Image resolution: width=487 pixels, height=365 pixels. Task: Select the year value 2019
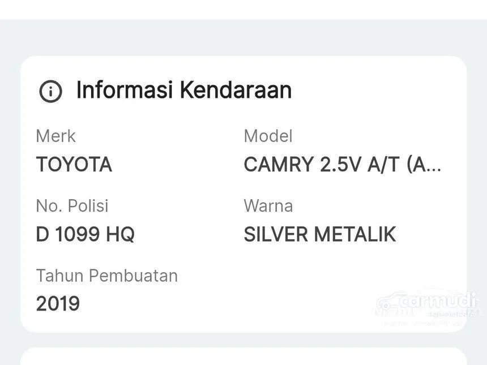(x=58, y=304)
